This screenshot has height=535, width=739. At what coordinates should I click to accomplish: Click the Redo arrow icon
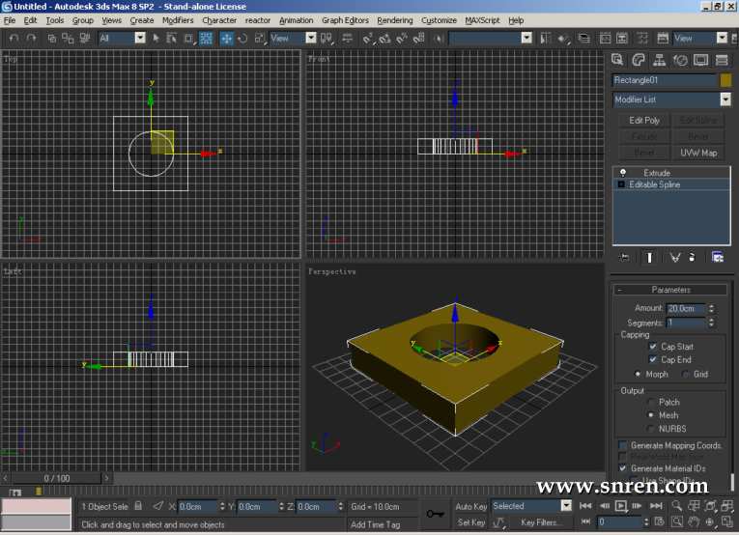tap(31, 39)
